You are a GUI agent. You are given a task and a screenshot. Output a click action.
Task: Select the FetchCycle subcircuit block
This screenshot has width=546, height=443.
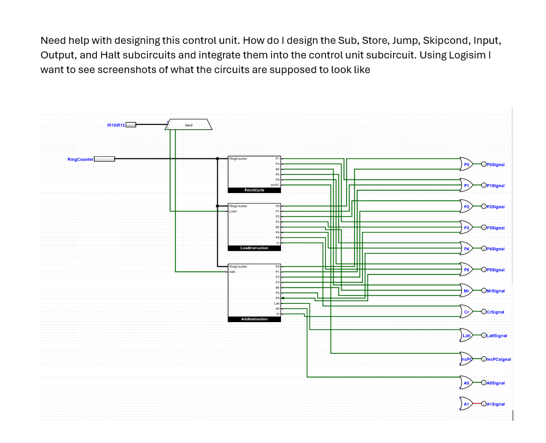(254, 174)
